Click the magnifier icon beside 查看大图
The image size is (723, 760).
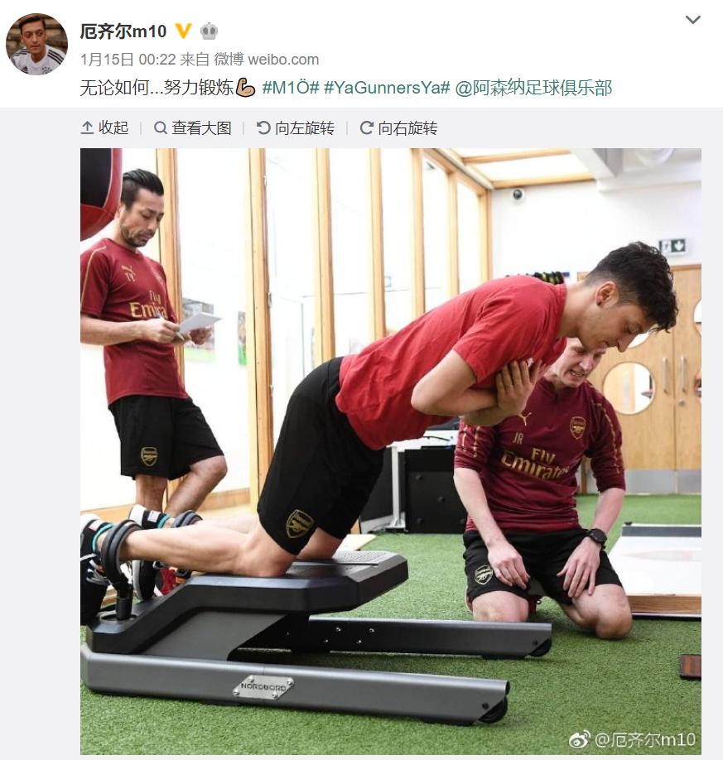(161, 128)
